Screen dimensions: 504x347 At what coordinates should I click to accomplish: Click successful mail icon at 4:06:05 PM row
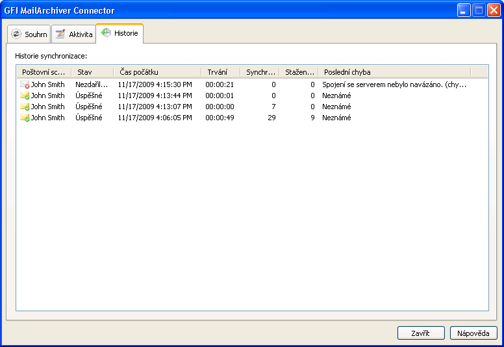(x=25, y=118)
